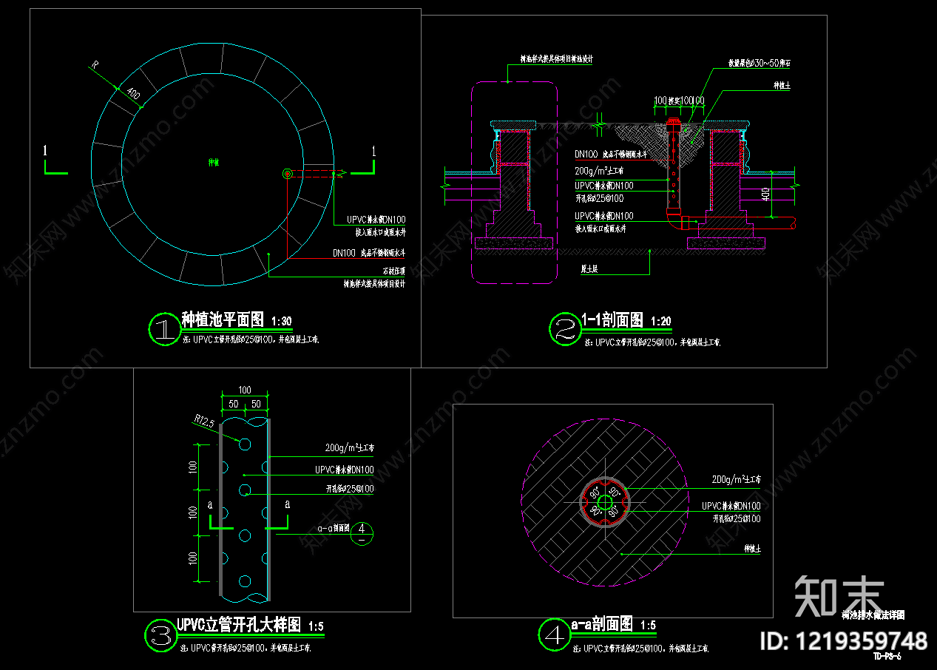
Task: Click "DN100 成品不锈钢雨水斗" label in the planter plan
Action: coord(369,253)
